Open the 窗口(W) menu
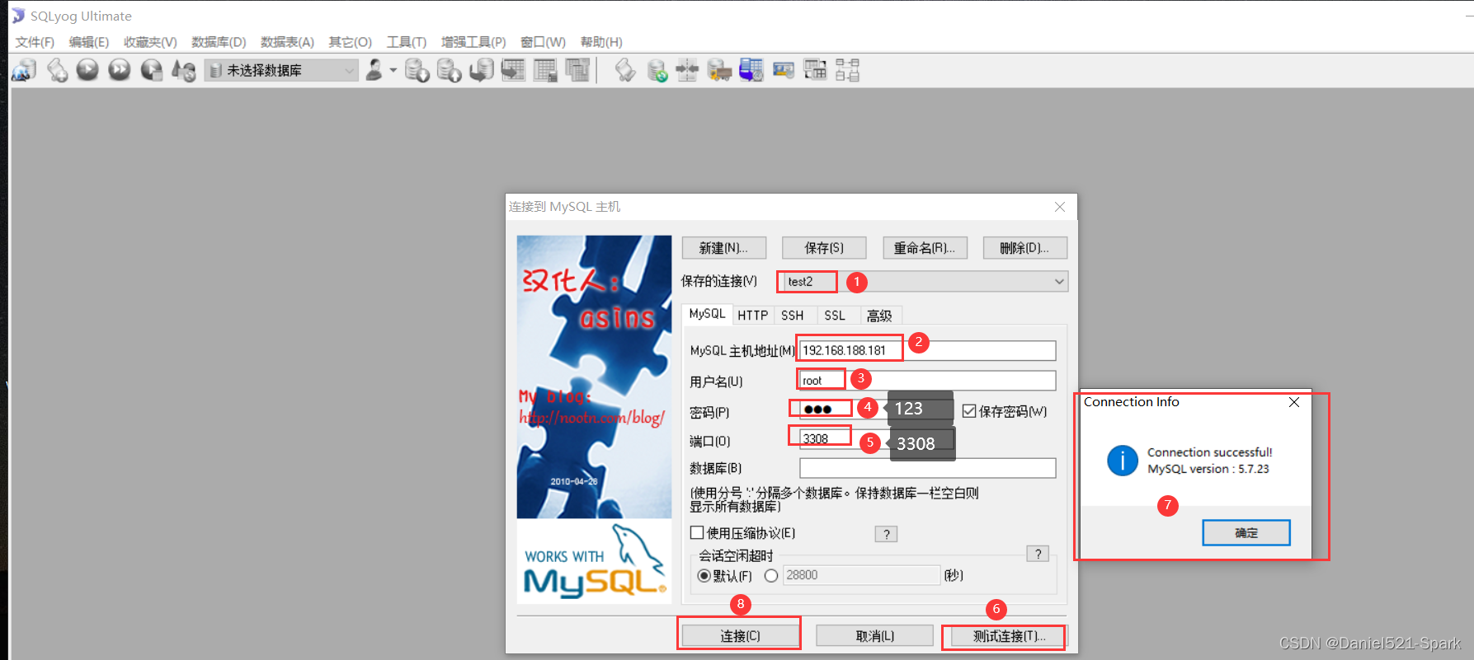Screen dimensions: 1474x660 click(543, 42)
